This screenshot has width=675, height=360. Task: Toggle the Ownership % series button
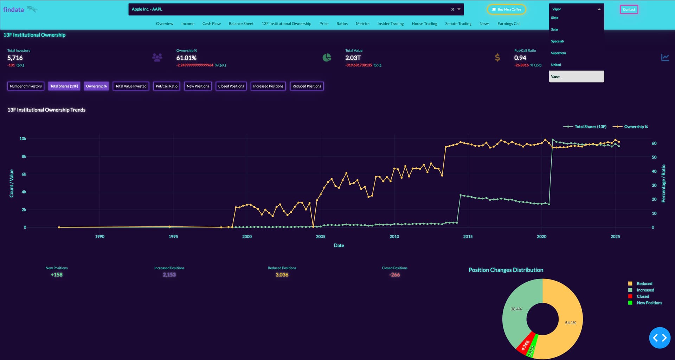[x=96, y=86]
